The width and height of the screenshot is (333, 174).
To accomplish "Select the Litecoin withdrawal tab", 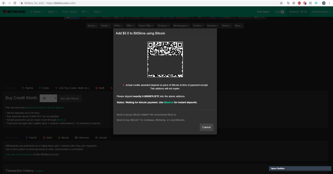I will click(101, 138).
